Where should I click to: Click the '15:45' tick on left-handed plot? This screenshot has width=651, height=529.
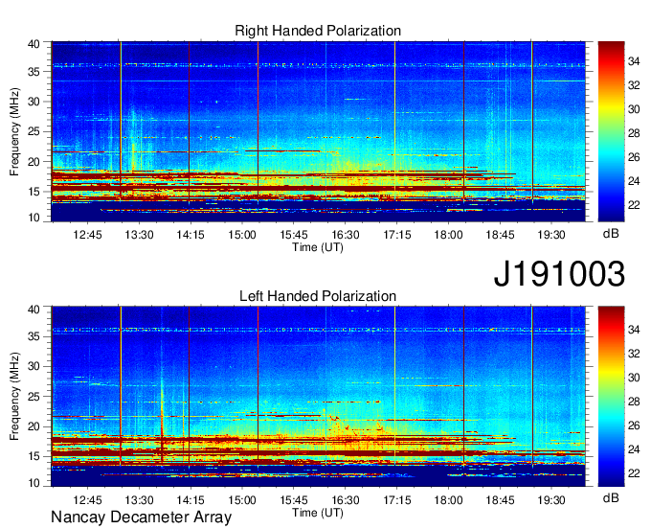(x=294, y=500)
